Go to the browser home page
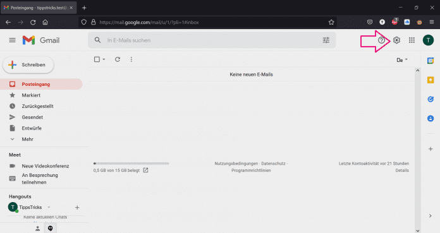Viewport: 440px width, 233px height. point(45,22)
